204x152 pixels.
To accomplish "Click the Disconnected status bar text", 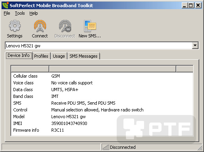I will pyautogui.click(x=123, y=147).
